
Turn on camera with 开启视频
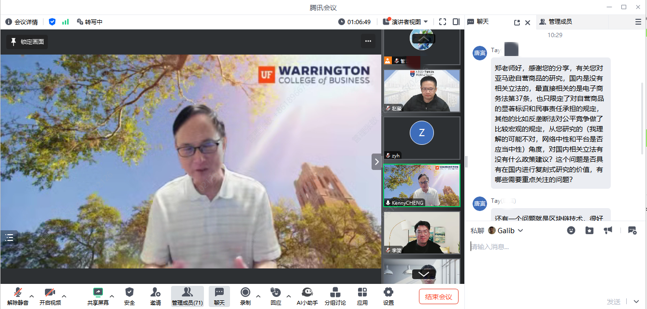[x=50, y=296]
